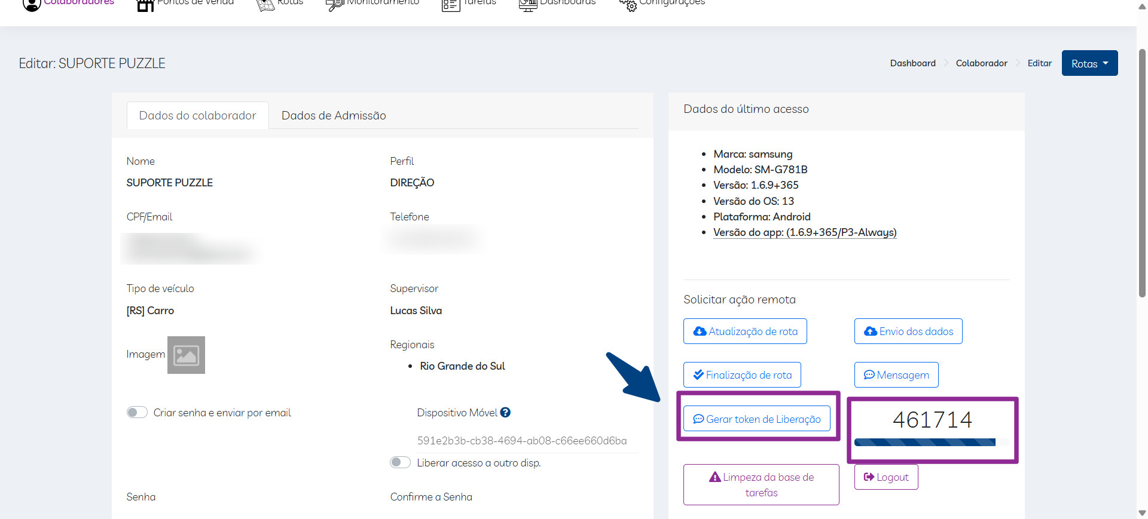Viewport: 1148px width, 519px height.
Task: Click the Envio dos dados button
Action: pyautogui.click(x=908, y=331)
